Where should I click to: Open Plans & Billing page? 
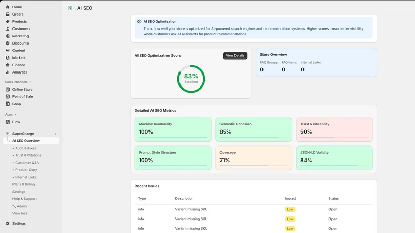23,184
